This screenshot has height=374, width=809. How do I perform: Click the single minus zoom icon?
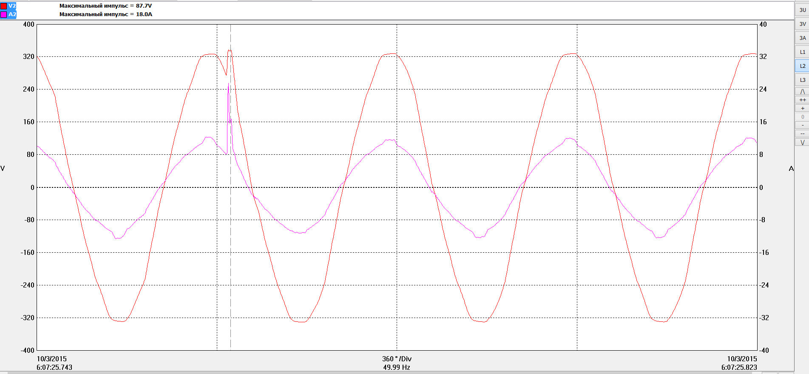(x=802, y=126)
